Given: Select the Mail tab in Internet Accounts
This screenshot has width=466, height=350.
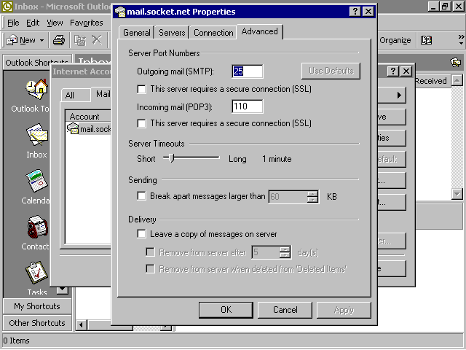Looking at the screenshot, I should click(x=103, y=94).
